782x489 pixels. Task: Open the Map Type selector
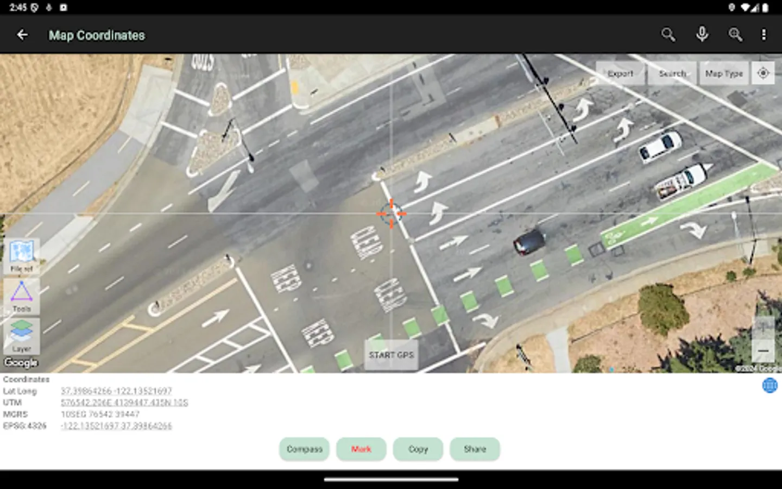724,73
